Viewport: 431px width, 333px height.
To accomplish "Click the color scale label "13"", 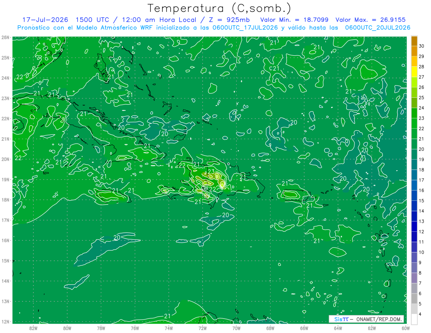I will point(421,221).
